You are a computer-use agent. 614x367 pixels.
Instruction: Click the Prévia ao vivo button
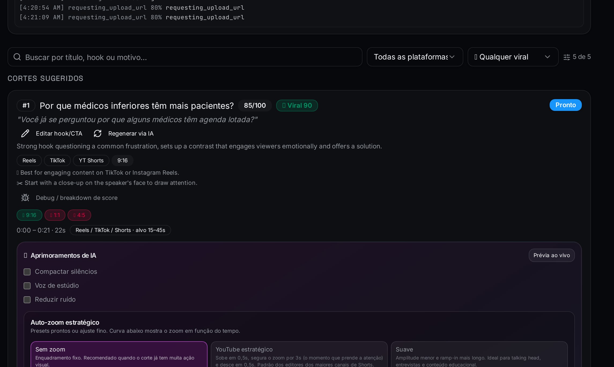552,255
